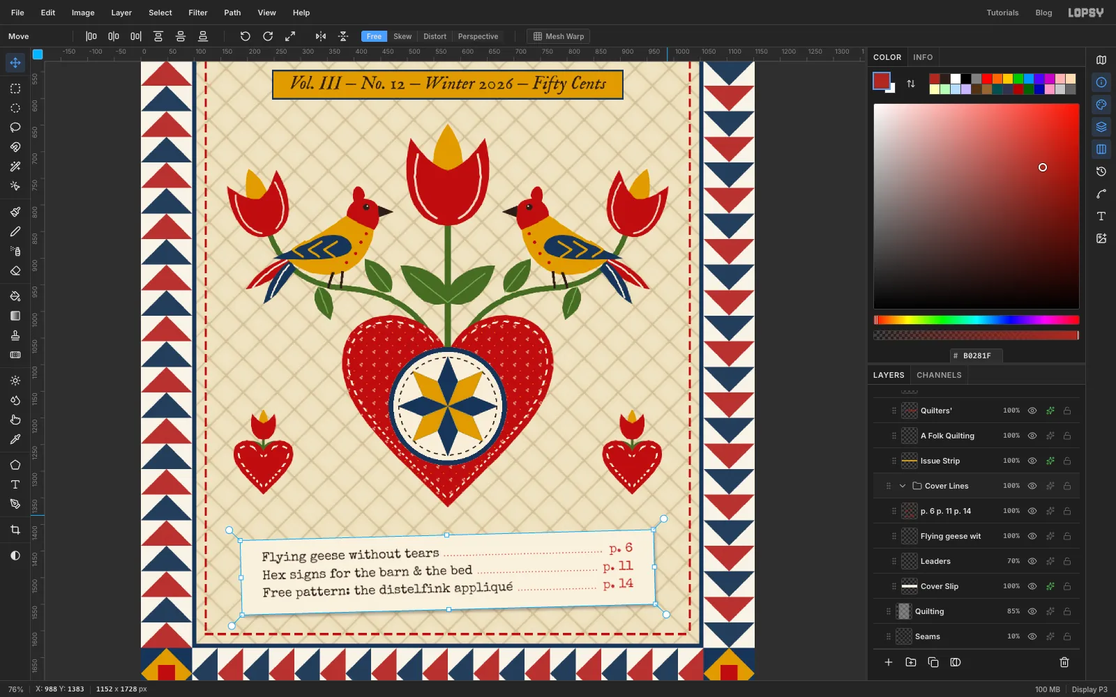The height and width of the screenshot is (697, 1116).
Task: Choose the gradient tool
Action: click(x=15, y=316)
